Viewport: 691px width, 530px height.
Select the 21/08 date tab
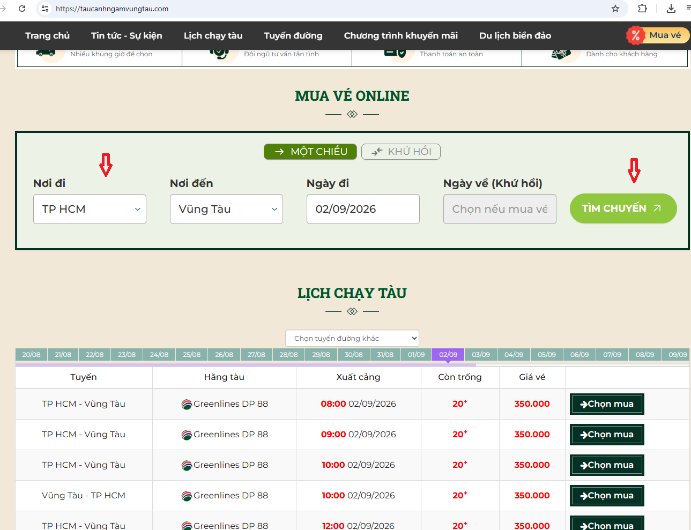point(63,355)
